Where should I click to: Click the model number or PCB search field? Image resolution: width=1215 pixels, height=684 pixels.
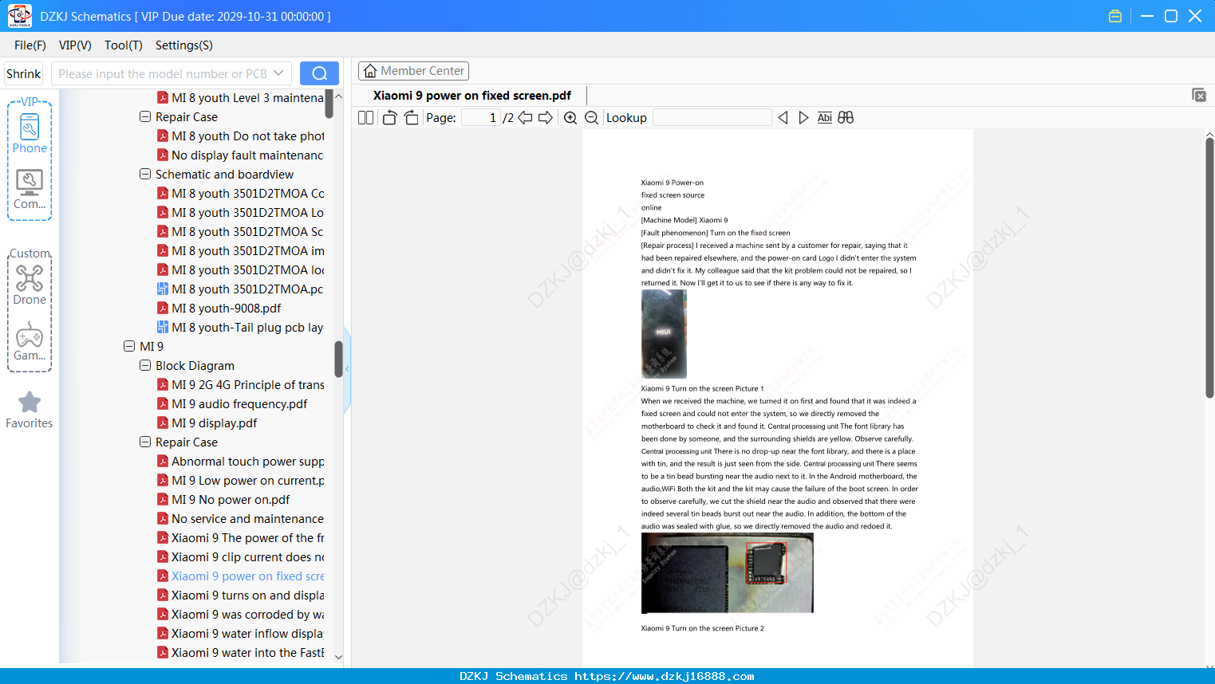click(x=163, y=73)
